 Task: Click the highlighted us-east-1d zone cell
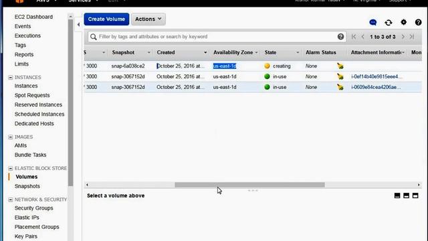225,66
